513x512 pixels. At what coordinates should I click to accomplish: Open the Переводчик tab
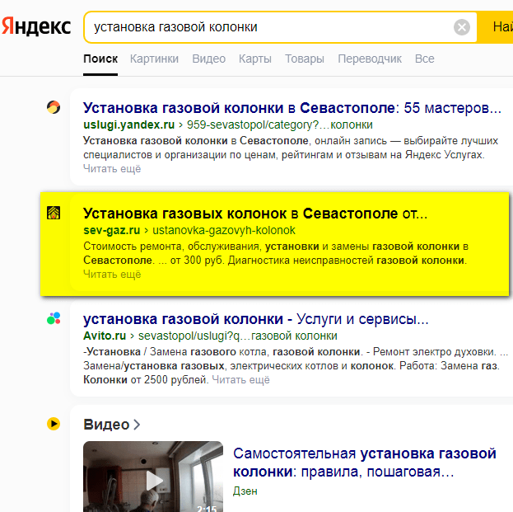tap(370, 59)
